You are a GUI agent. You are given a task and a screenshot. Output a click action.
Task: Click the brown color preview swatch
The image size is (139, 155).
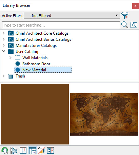(x=35, y=114)
